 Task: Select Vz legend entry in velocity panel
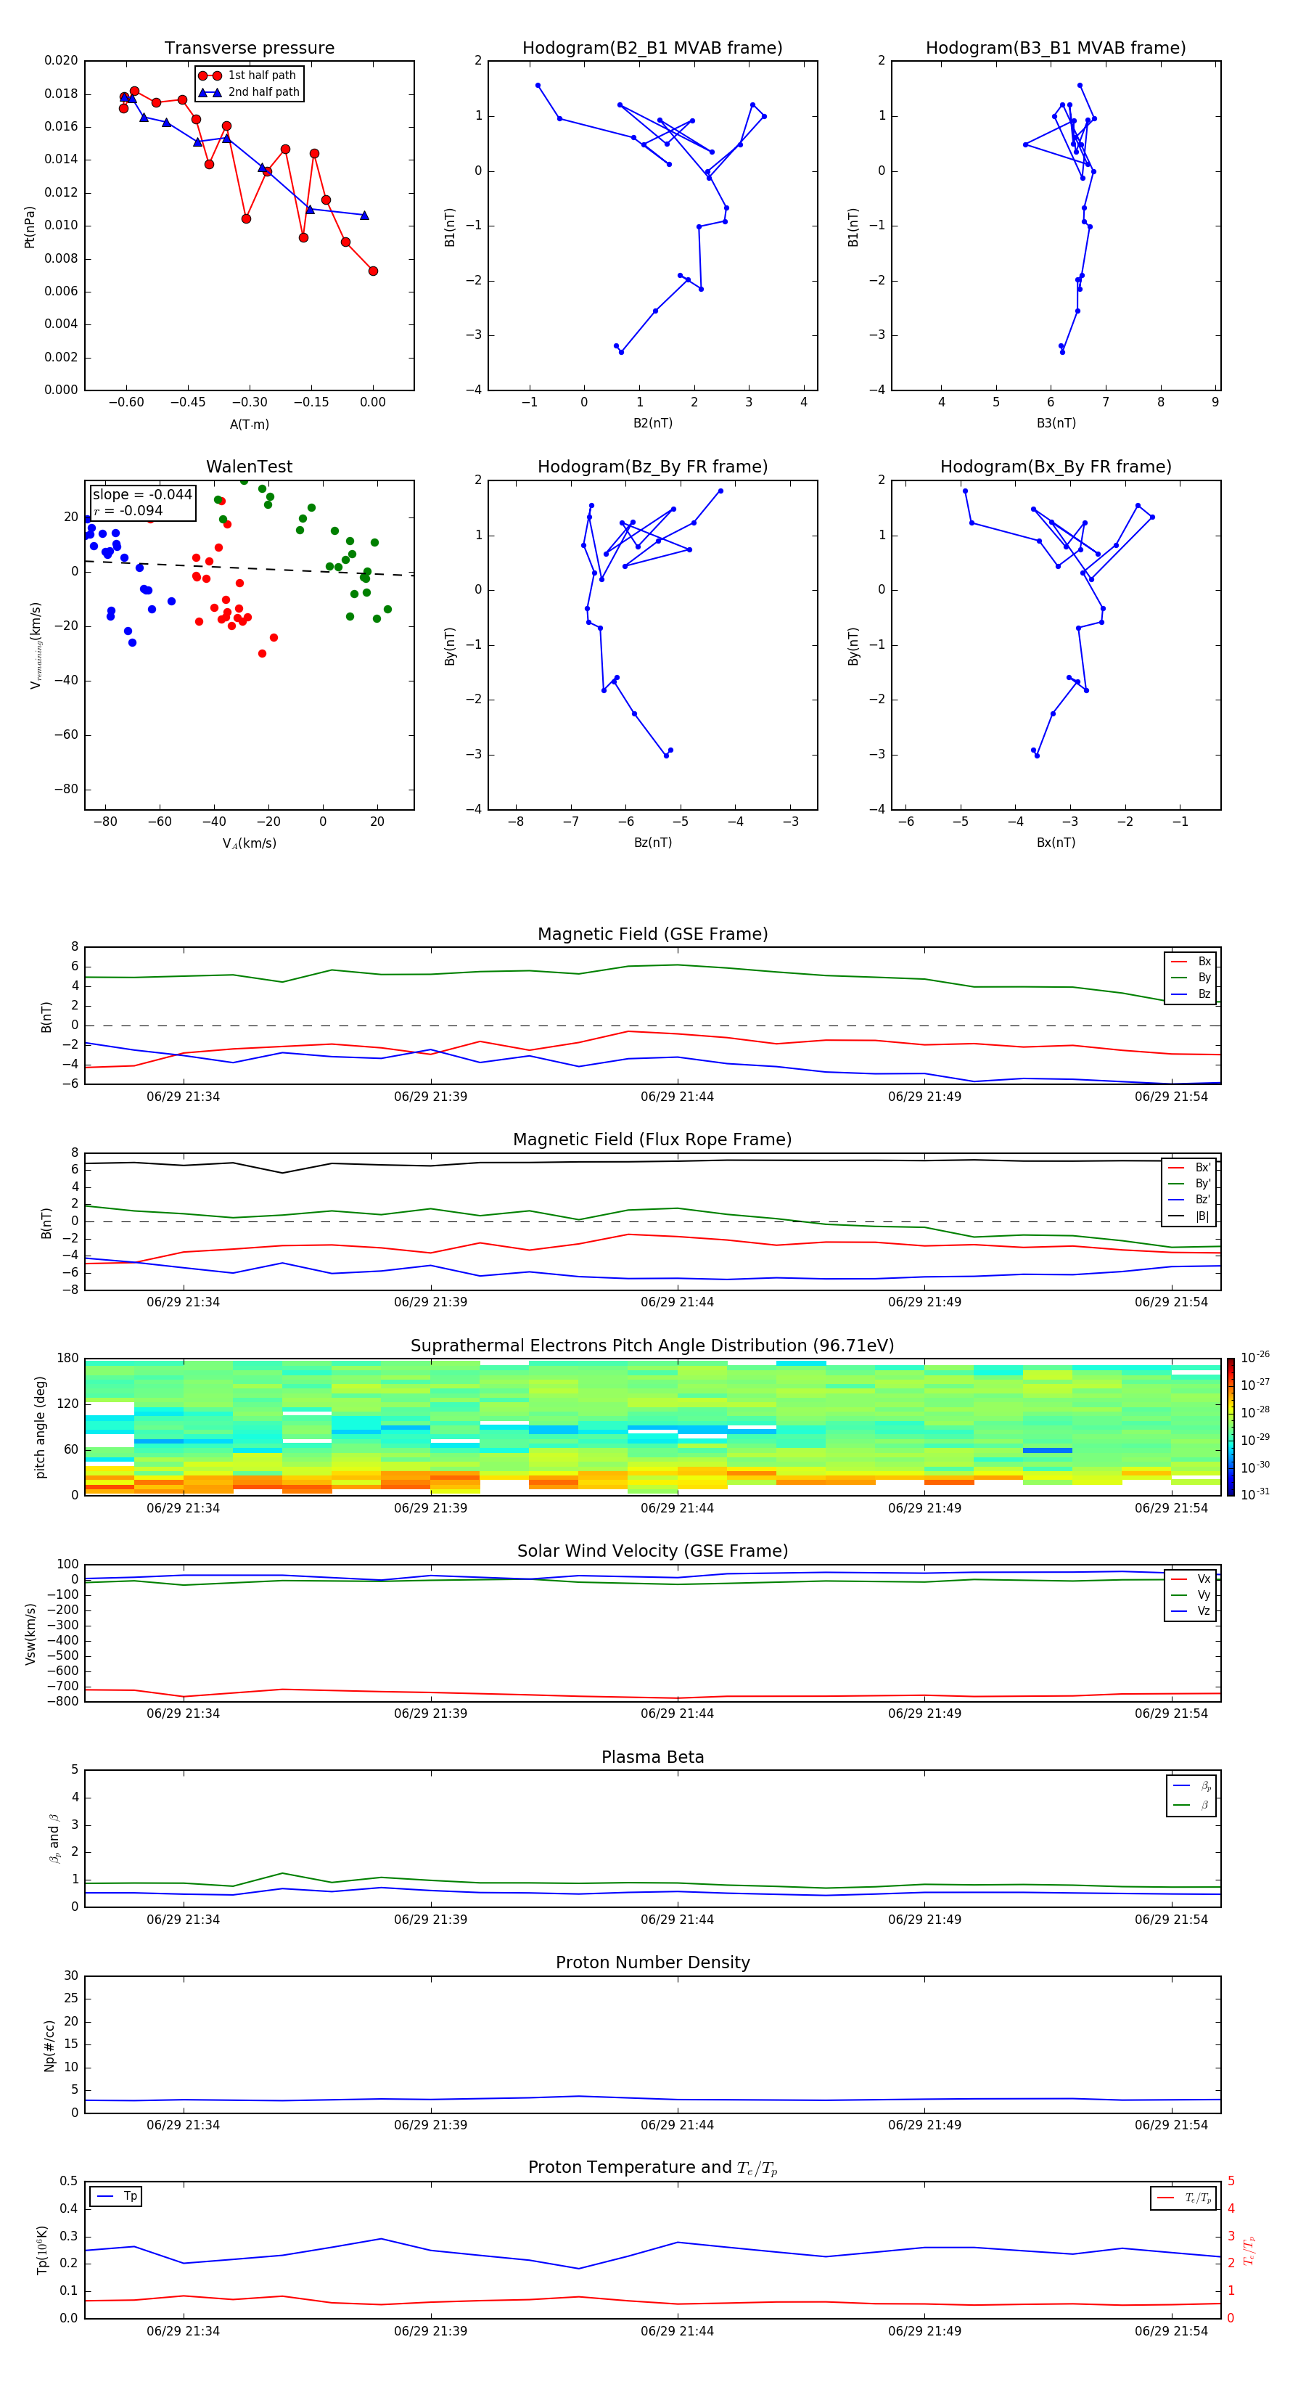tap(1191, 1611)
